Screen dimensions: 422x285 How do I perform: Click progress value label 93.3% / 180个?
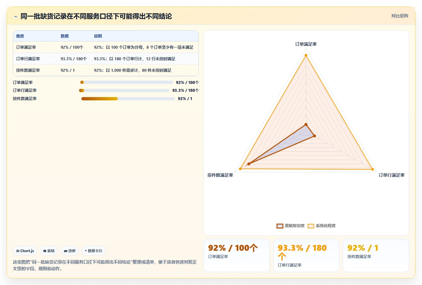(x=185, y=91)
